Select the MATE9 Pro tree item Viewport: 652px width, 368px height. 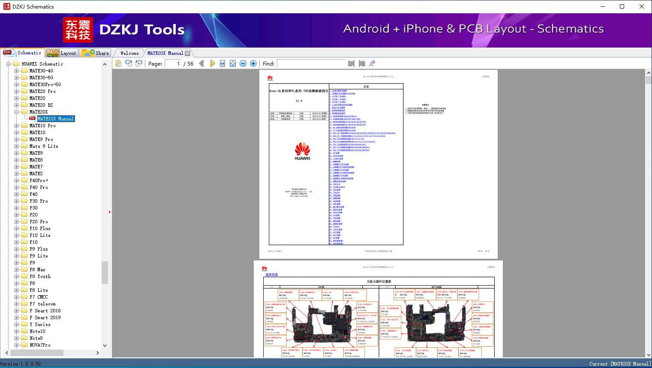41,139
